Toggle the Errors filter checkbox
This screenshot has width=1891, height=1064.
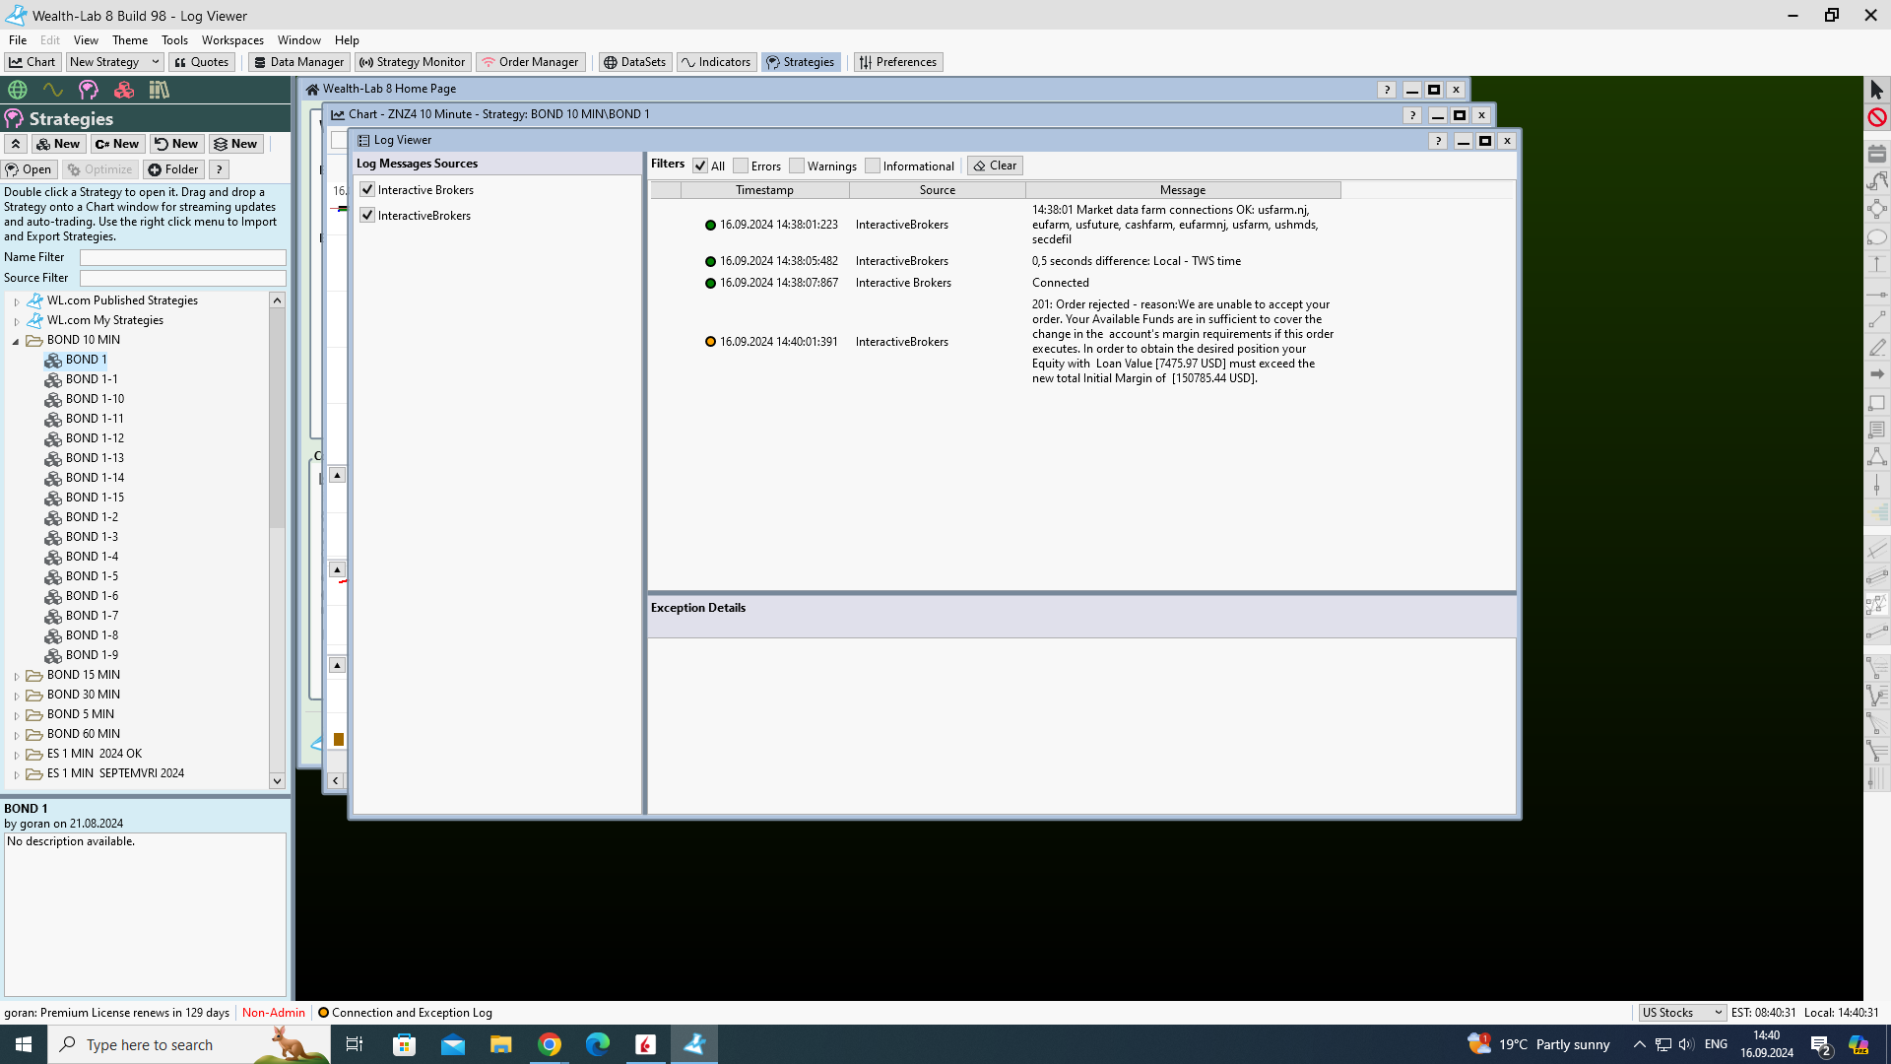(x=741, y=166)
